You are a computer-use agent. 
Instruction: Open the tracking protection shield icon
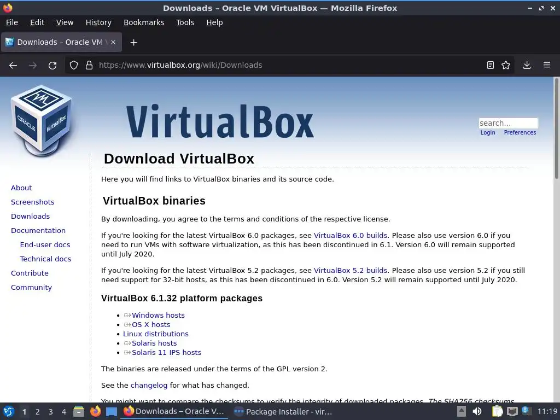click(x=74, y=66)
